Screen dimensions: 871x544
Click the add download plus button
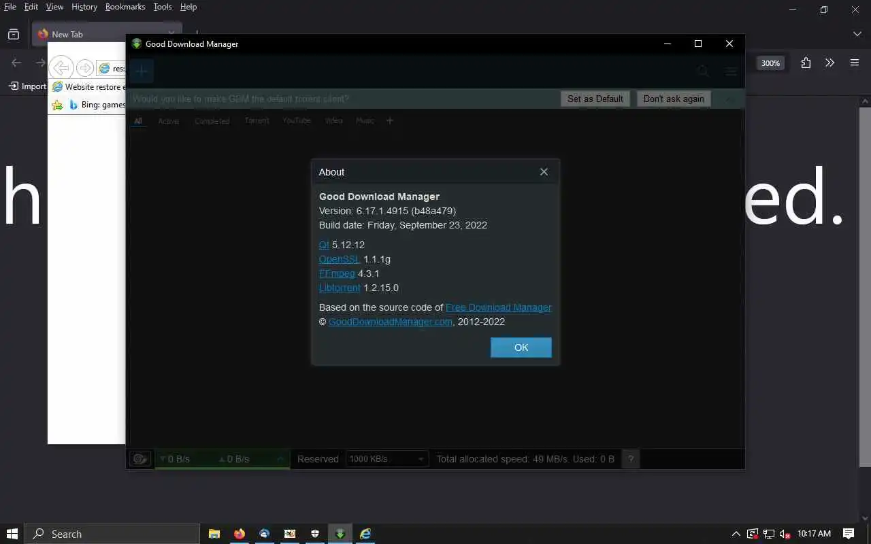[x=142, y=71]
